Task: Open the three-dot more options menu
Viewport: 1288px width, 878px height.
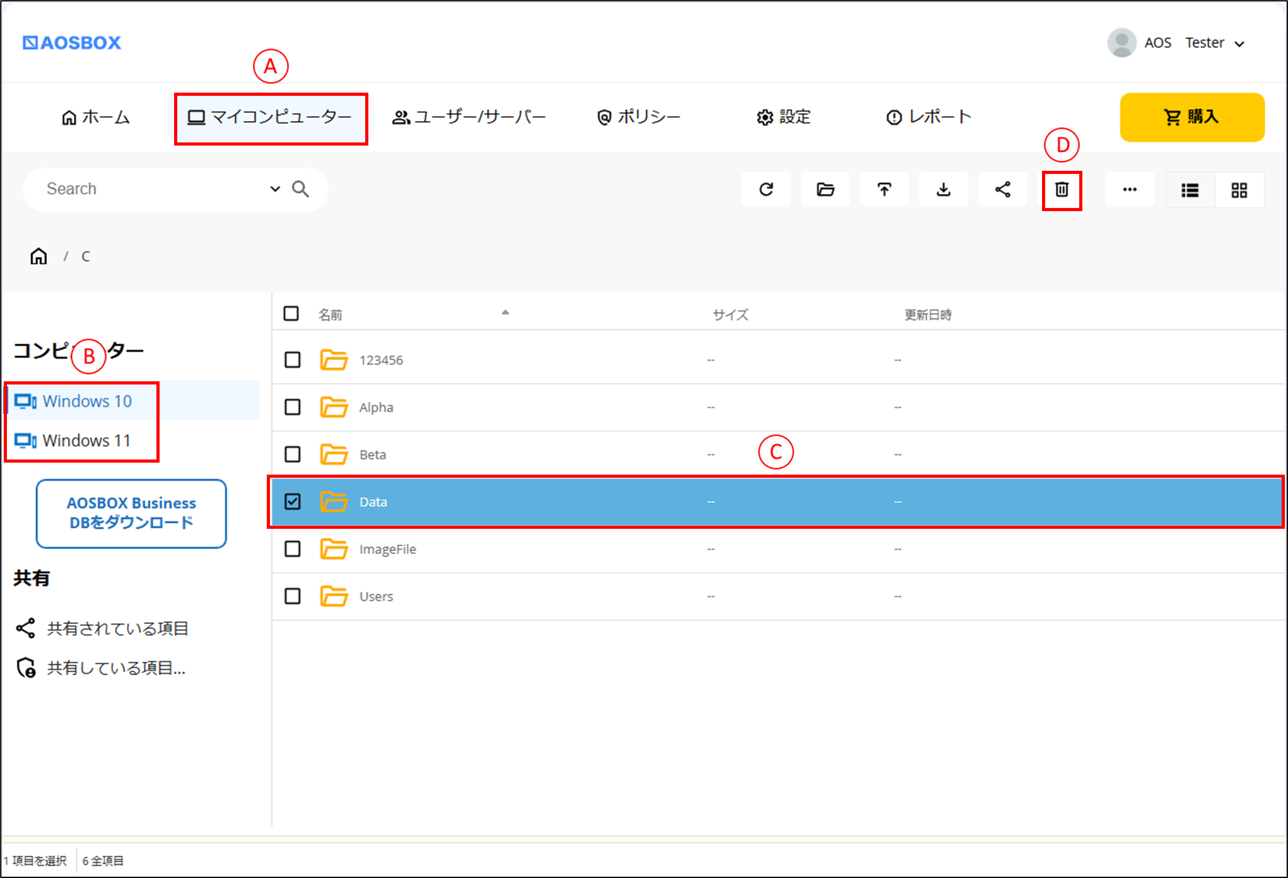Action: coord(1130,189)
